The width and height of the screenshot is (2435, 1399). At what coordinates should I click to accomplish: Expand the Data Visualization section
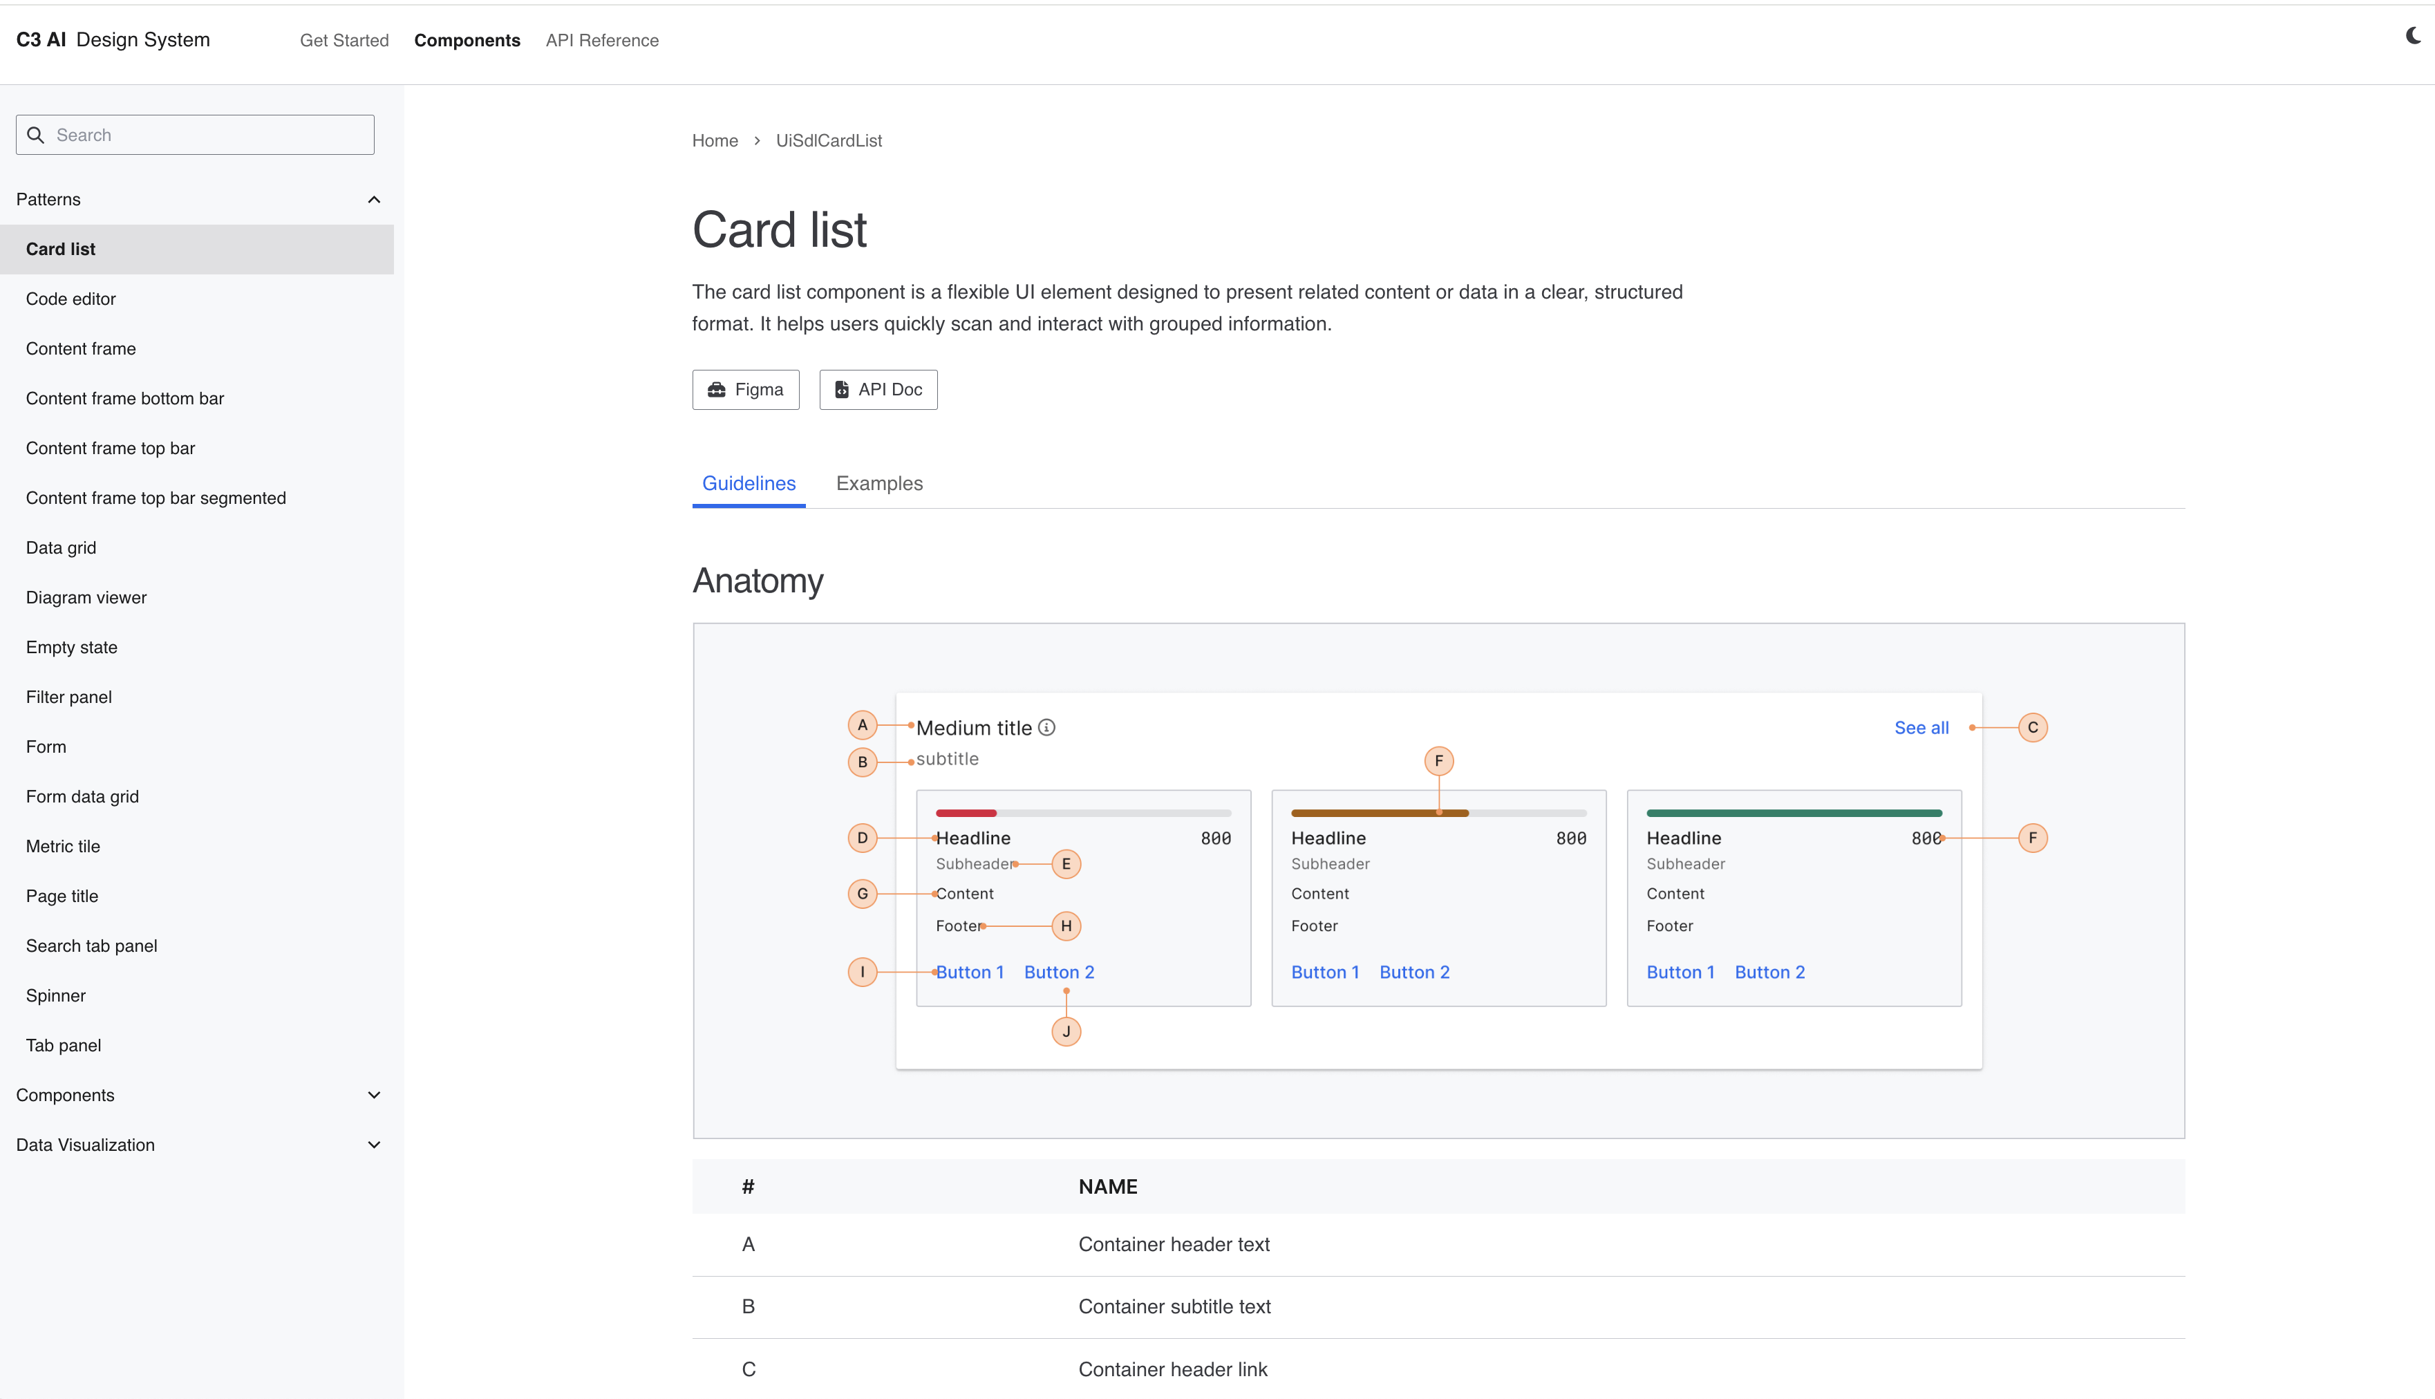[374, 1145]
